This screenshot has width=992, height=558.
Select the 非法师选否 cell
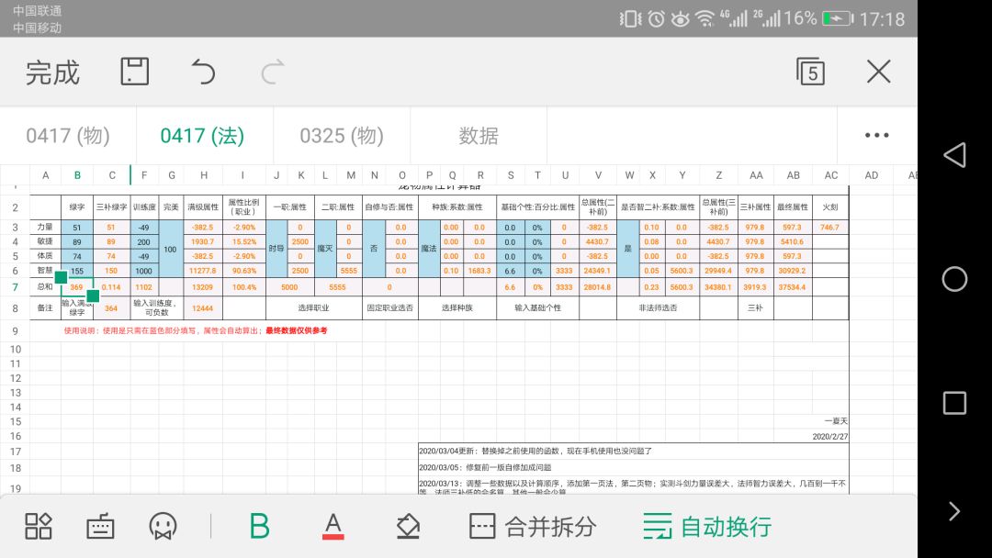click(x=658, y=307)
